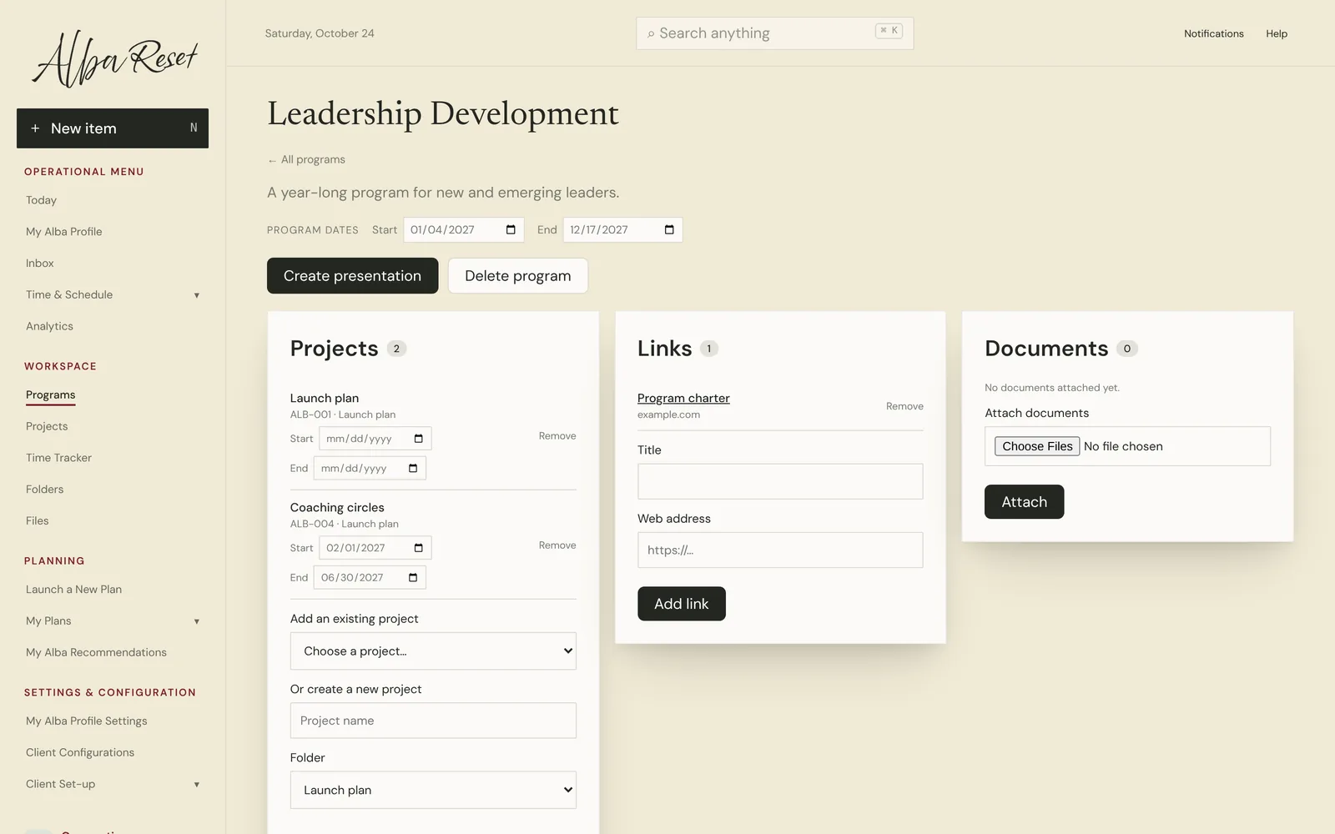Expand Time & Schedule submenu
The height and width of the screenshot is (834, 1335).
pos(197,295)
